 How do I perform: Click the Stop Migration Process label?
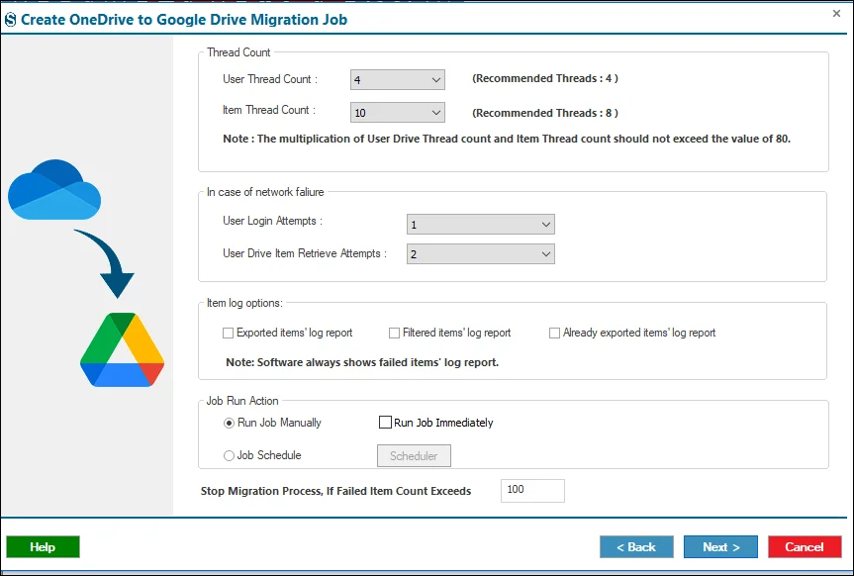click(x=335, y=491)
